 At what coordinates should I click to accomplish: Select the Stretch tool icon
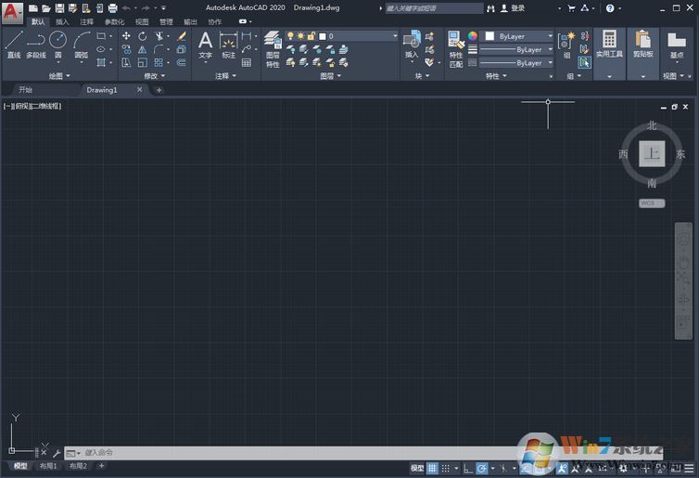click(126, 62)
